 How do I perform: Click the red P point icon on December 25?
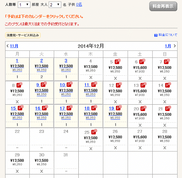coord(94,132)
